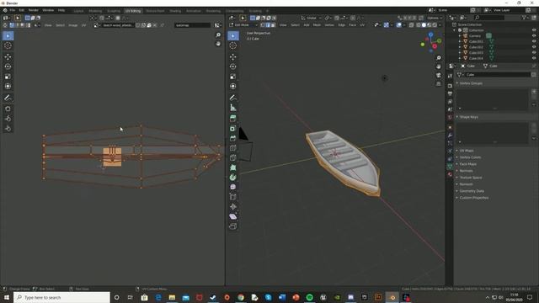The height and width of the screenshot is (303, 539).
Task: Open Global transform orientation dropdown
Action: 312,18
